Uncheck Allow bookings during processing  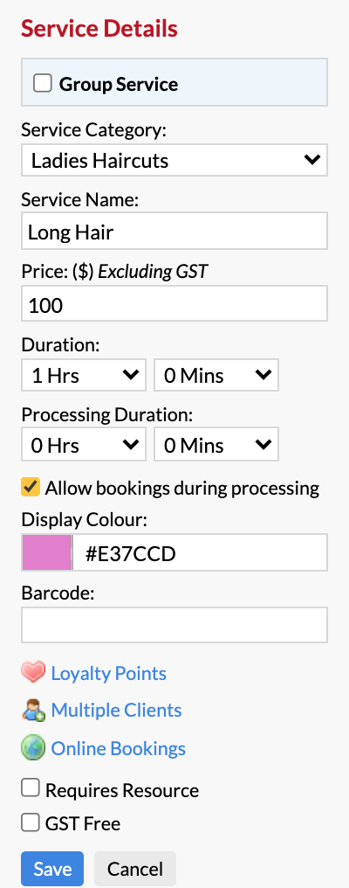[31, 487]
